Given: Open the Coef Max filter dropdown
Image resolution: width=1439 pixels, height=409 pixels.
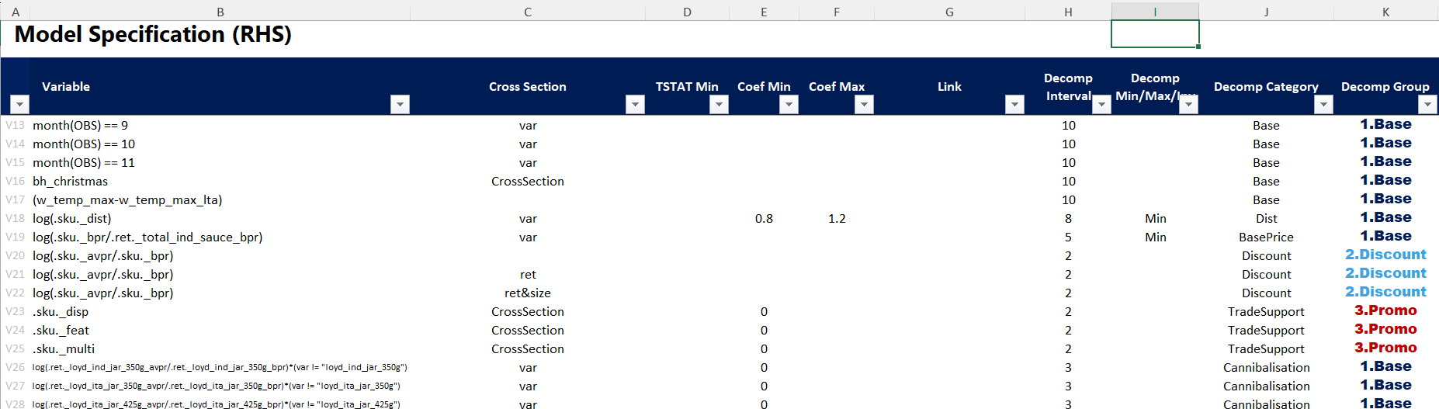Looking at the screenshot, I should (864, 105).
